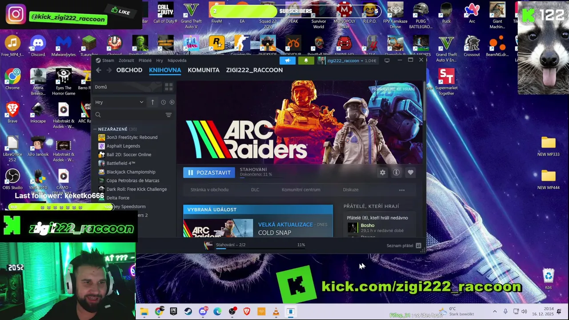Toggle library grid view icon
Screen dimensions: 569x320
tap(168, 87)
